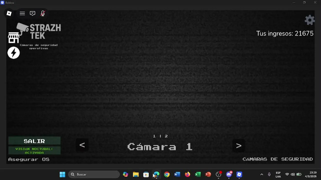
Task: Open Google Chrome from the taskbar
Action: [x=167, y=174]
